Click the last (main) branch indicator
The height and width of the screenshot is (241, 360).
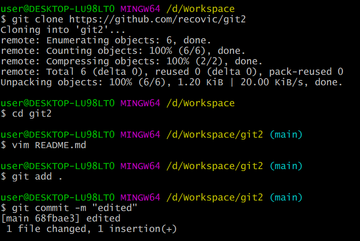coord(286,198)
